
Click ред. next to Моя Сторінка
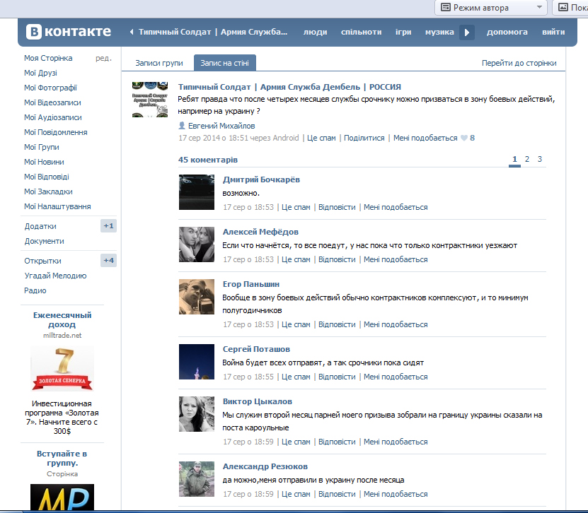coord(103,58)
